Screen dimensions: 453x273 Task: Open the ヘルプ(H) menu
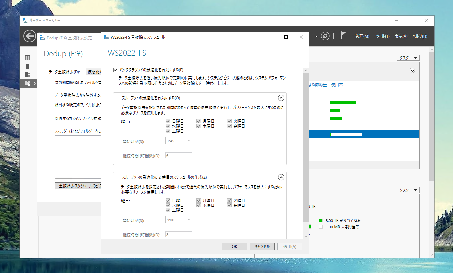(x=420, y=36)
